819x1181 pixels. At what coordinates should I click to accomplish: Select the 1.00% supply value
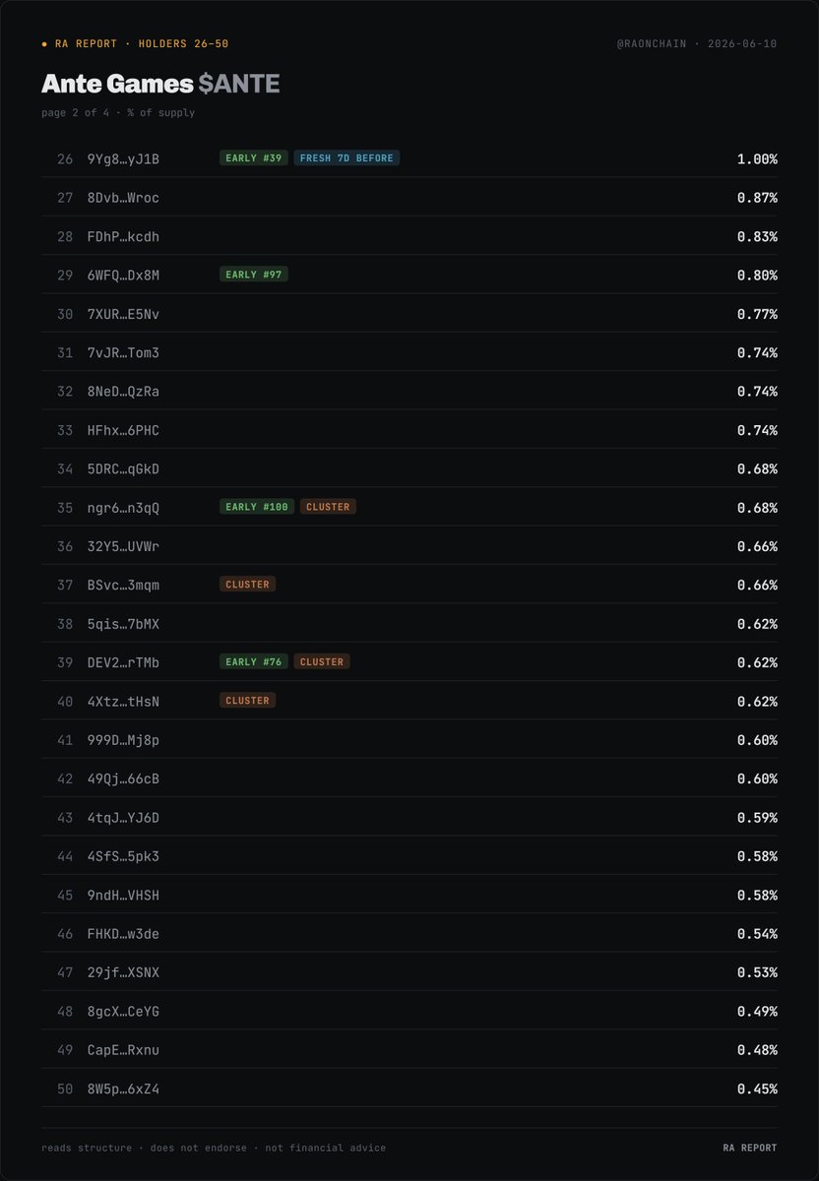pyautogui.click(x=757, y=158)
